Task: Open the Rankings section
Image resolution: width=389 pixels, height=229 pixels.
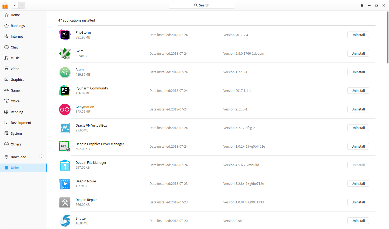Action: [23, 26]
